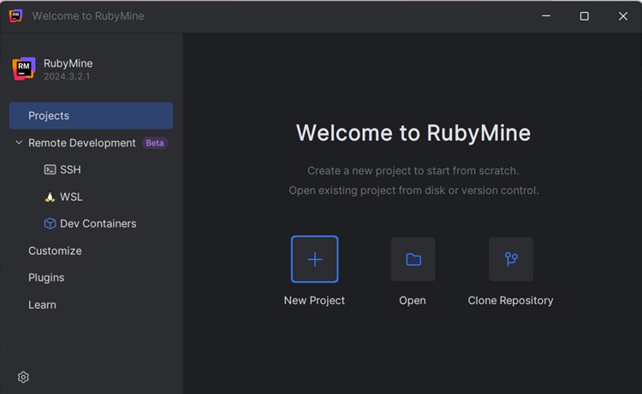Click the New Project plus icon
Viewport: 642px width, 394px height.
[314, 259]
